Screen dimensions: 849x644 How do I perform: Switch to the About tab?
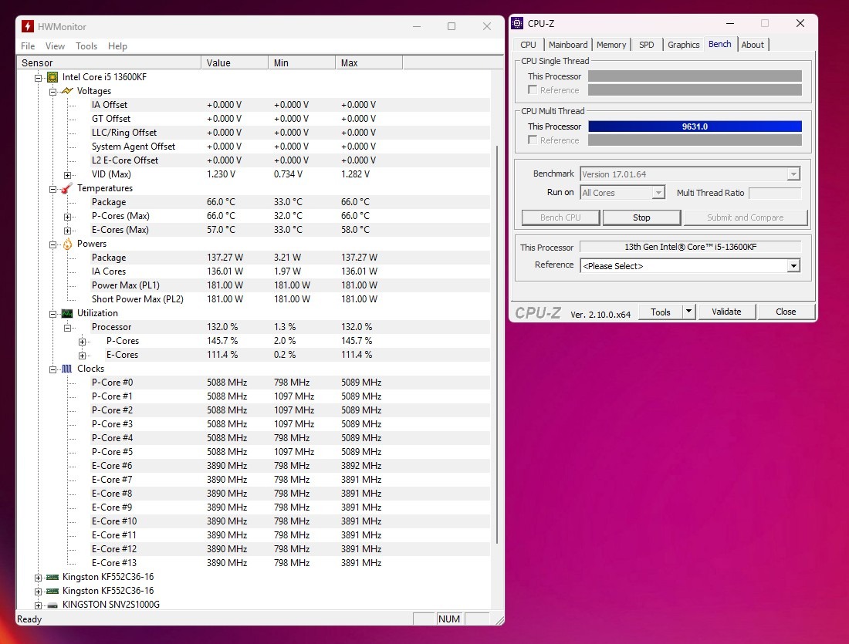752,45
